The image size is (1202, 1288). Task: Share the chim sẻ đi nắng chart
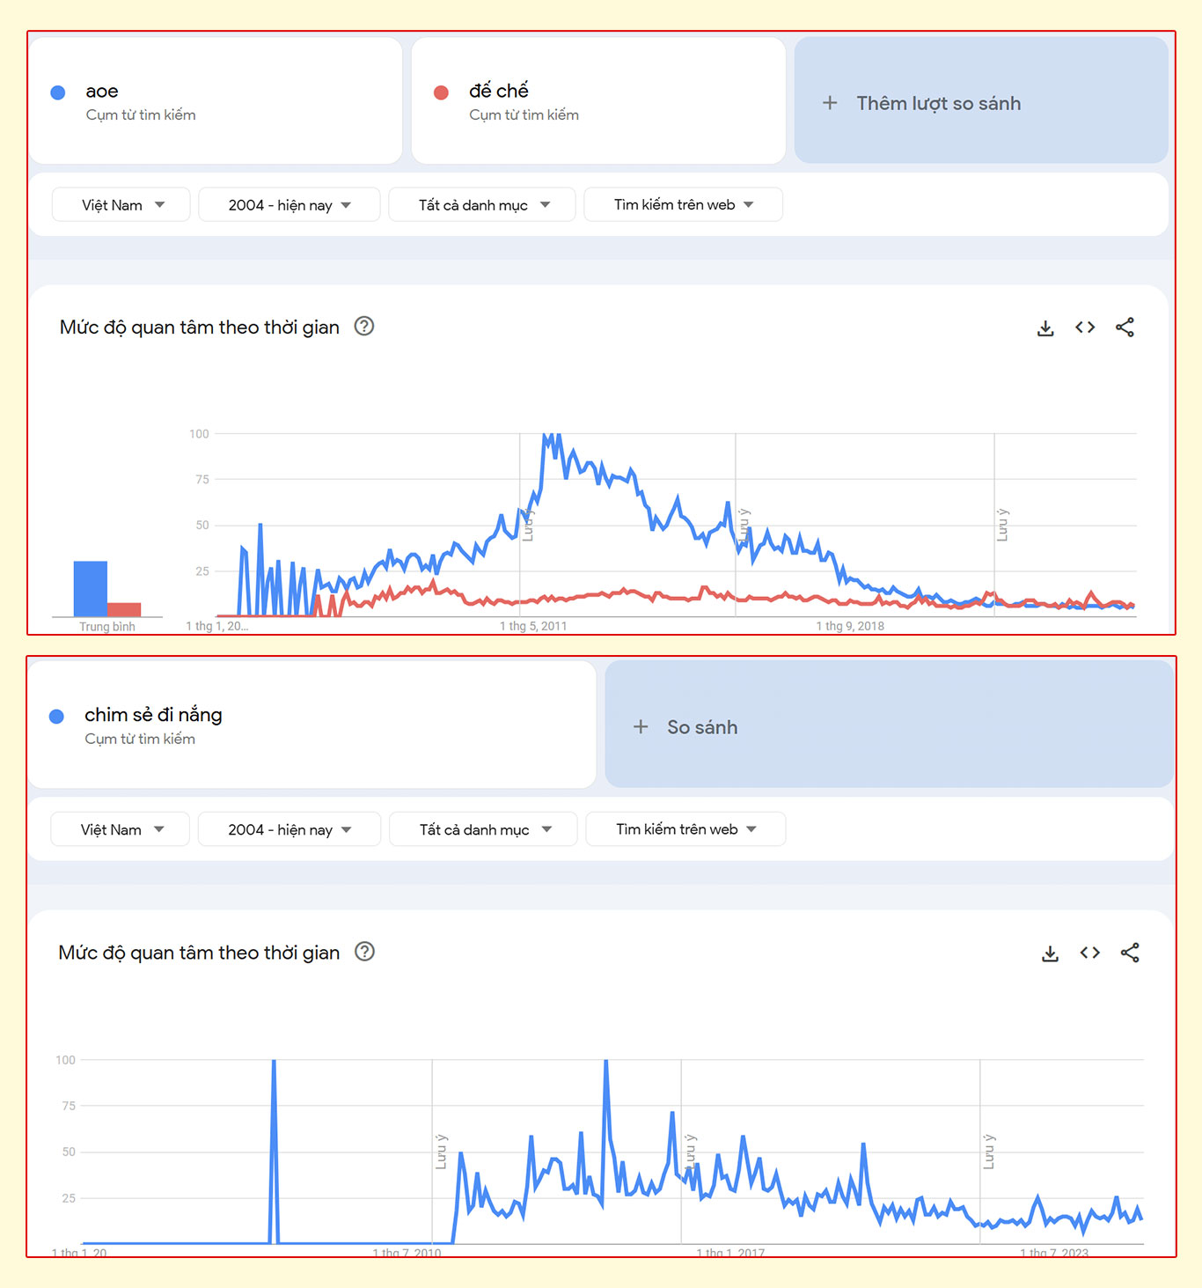pyautogui.click(x=1130, y=953)
